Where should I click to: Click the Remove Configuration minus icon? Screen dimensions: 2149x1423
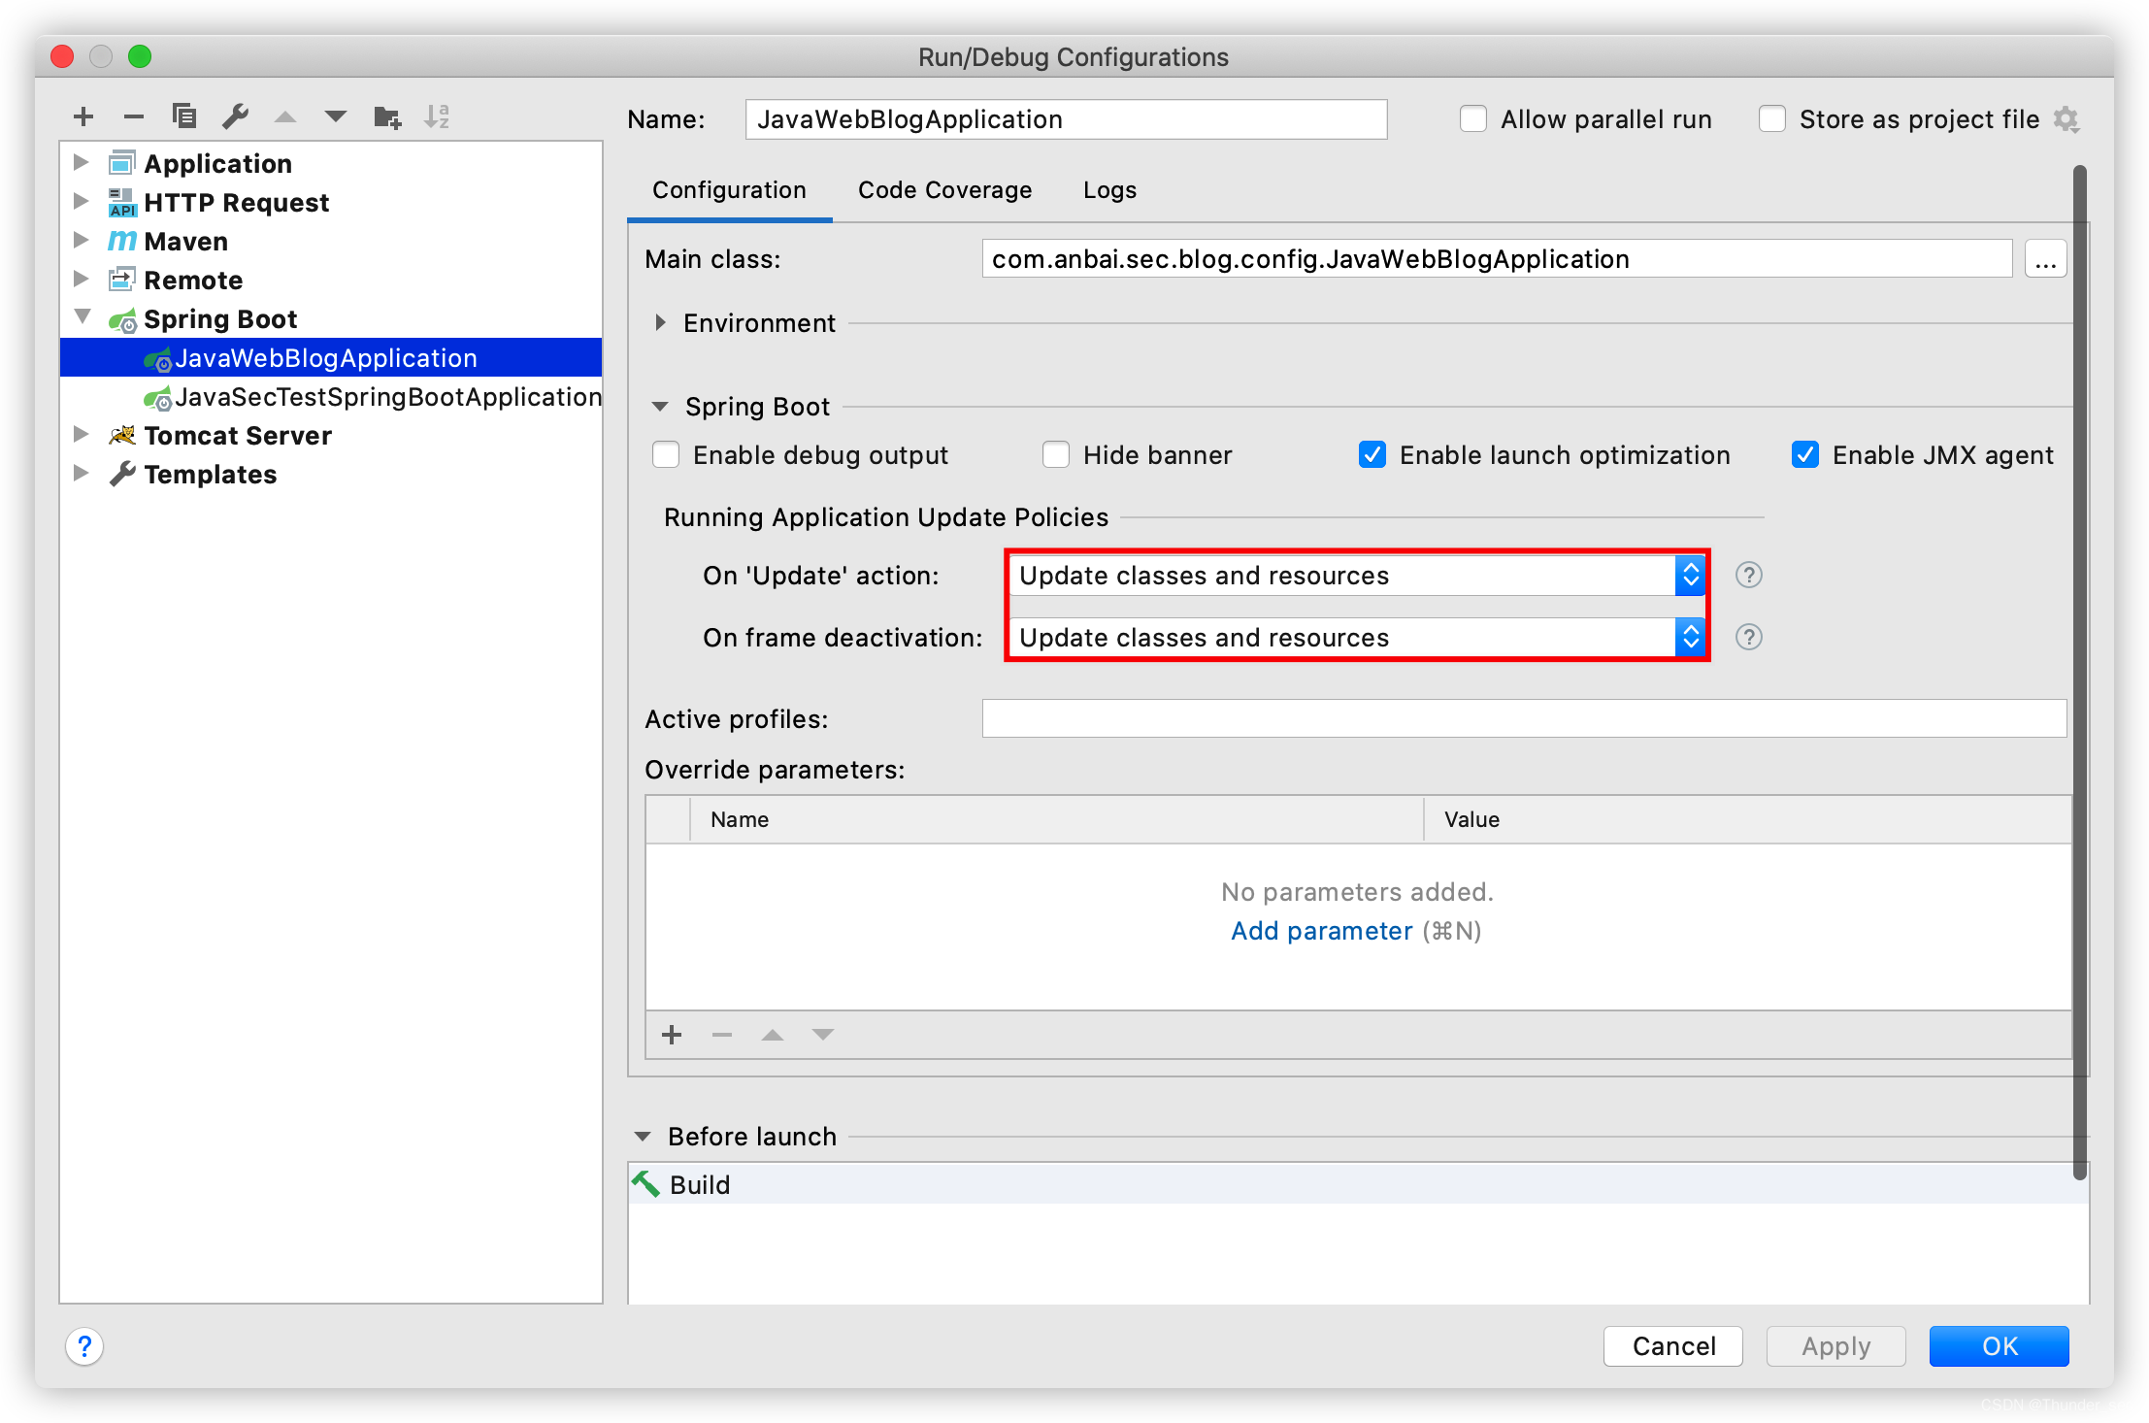pos(134,117)
